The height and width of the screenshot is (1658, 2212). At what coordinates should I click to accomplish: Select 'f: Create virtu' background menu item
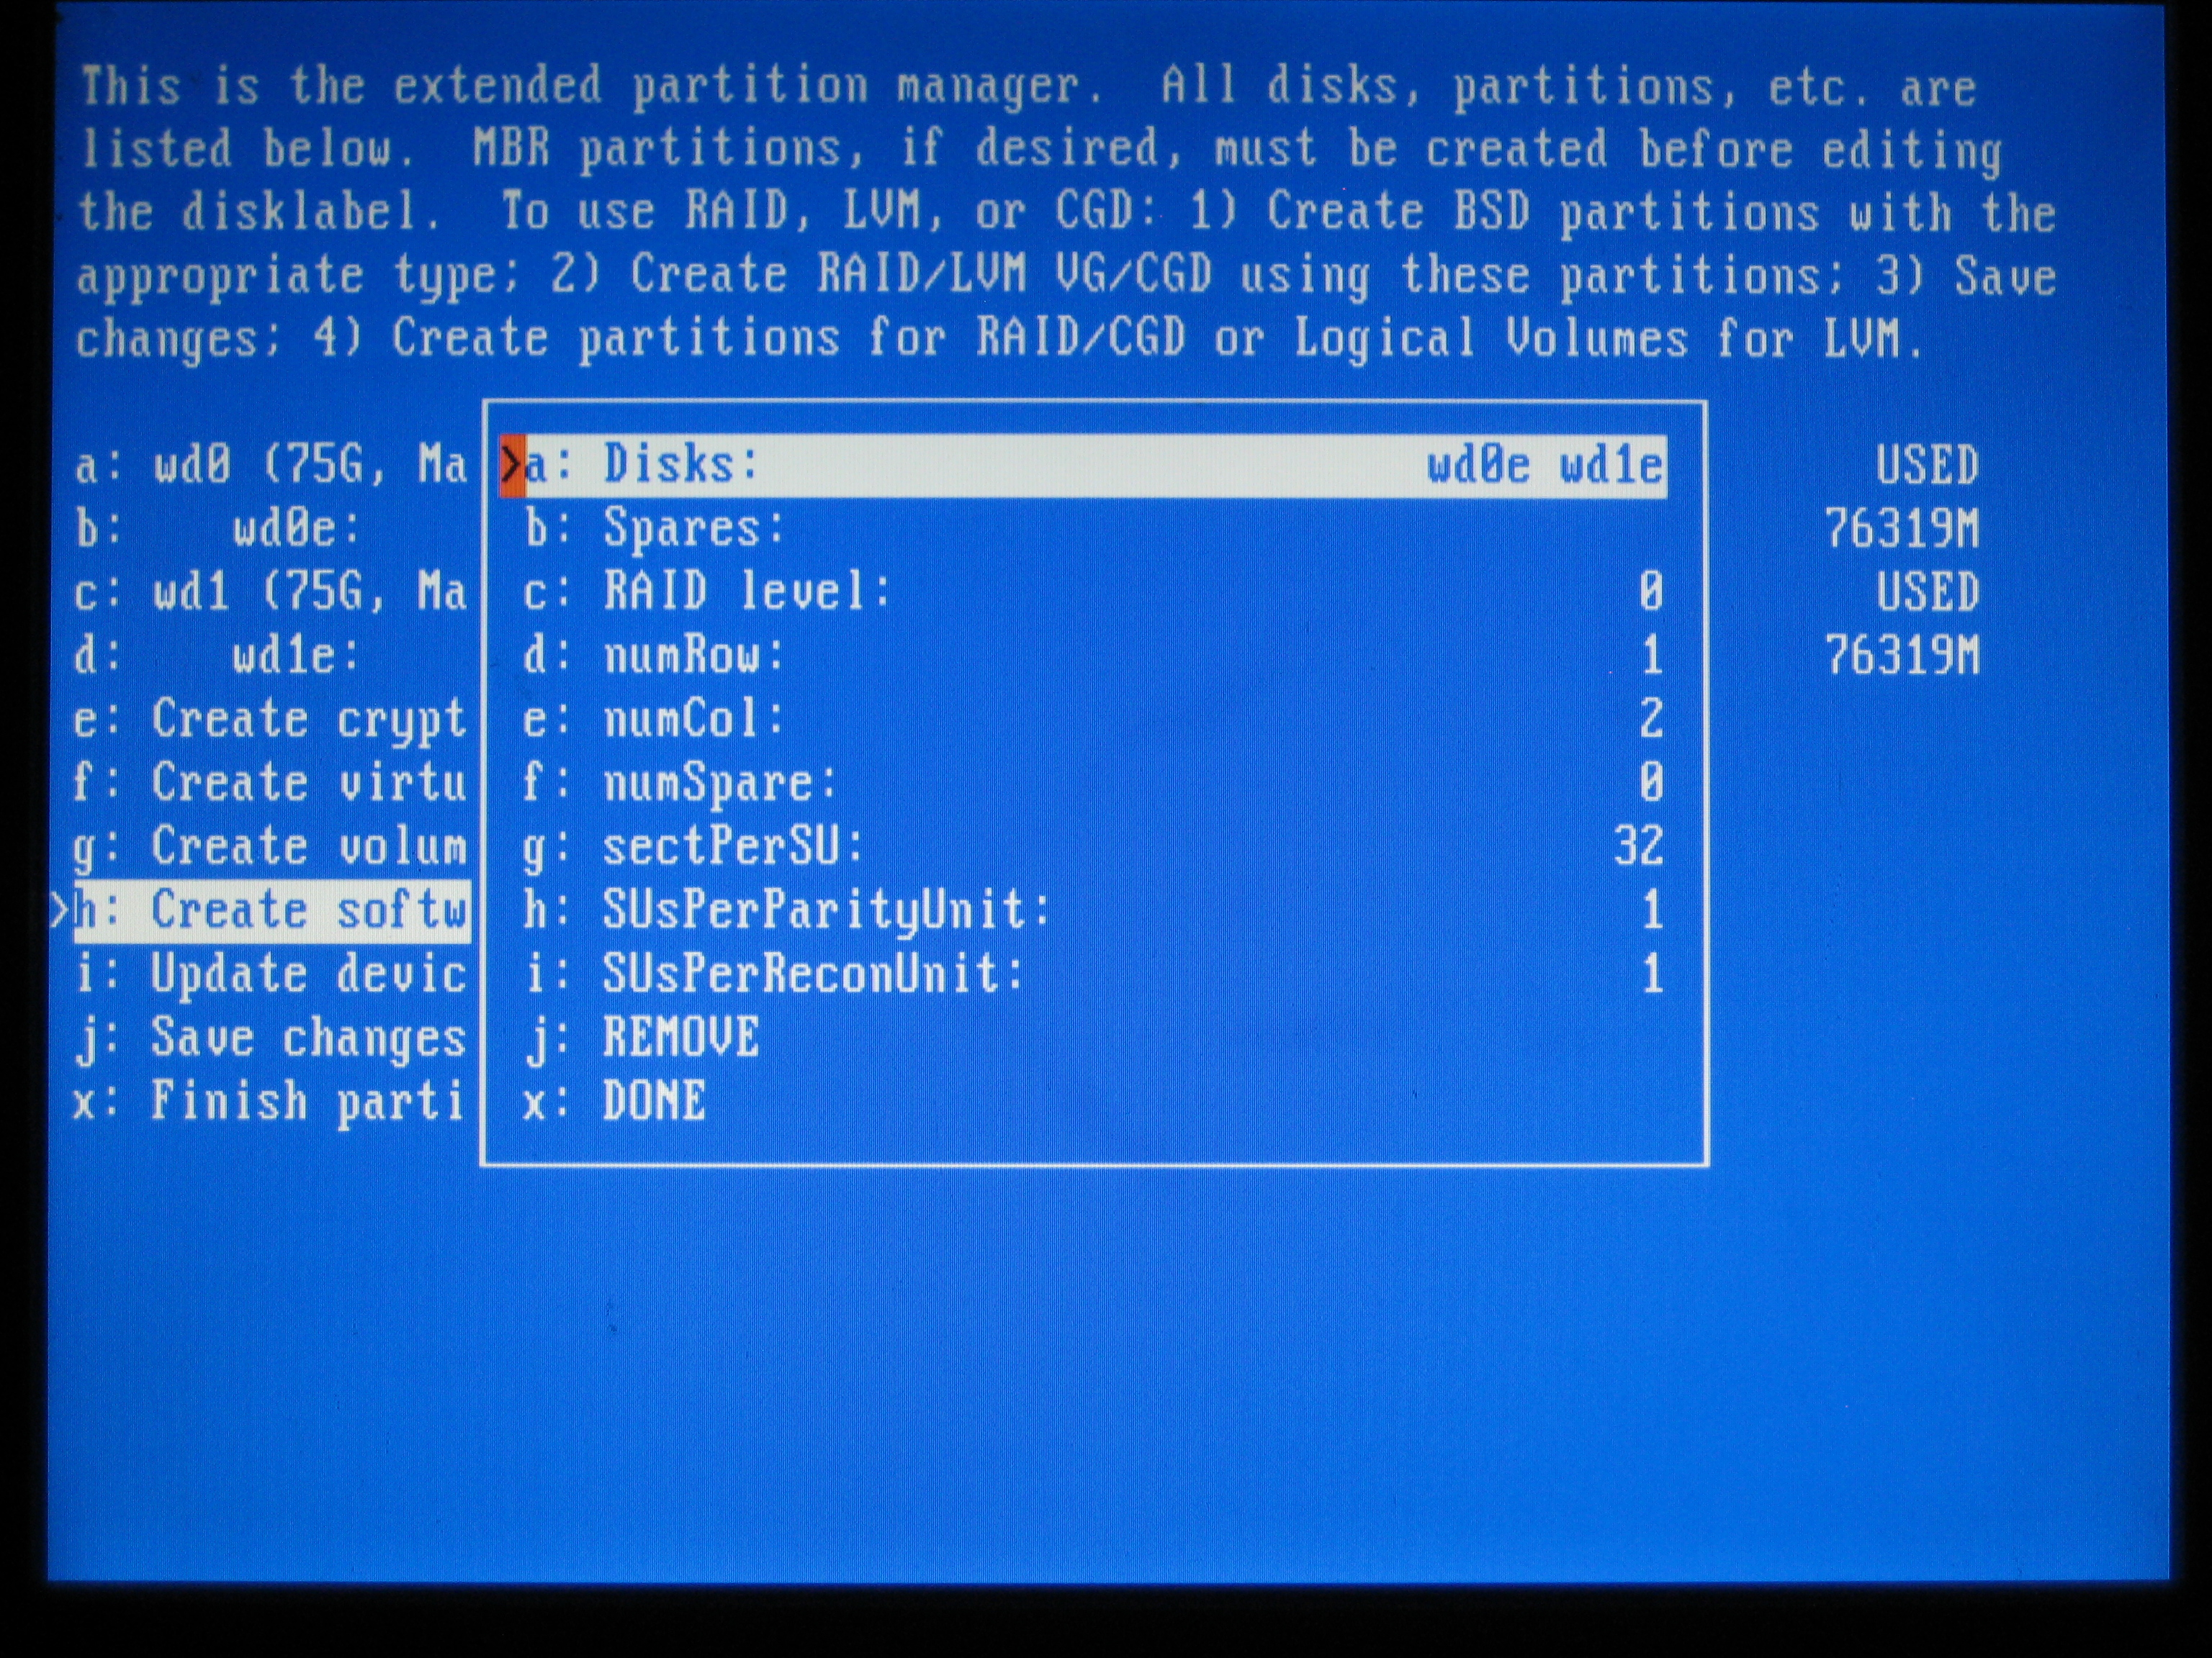click(271, 782)
